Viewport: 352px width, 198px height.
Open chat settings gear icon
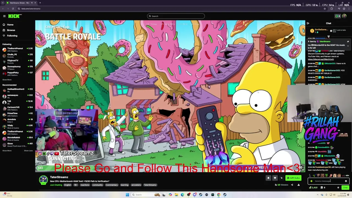338,188
